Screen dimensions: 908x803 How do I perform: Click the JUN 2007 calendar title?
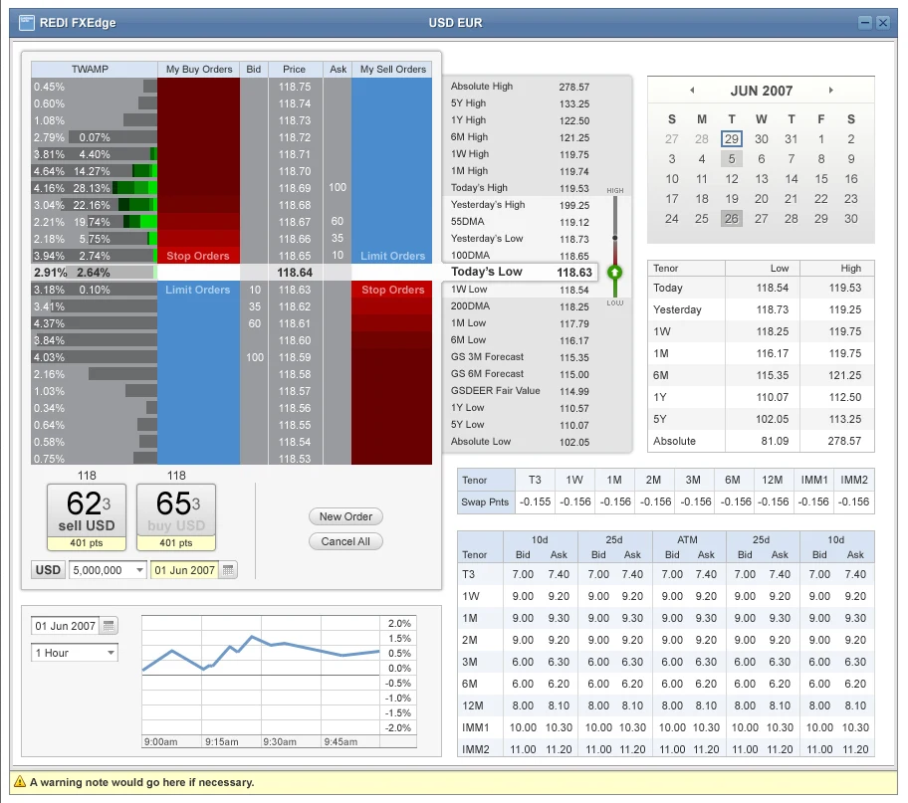(761, 91)
